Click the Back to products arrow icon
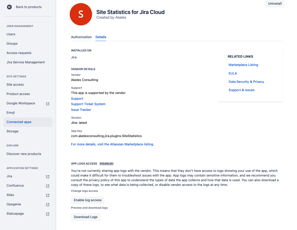Screen dimensions: 297x230 9,7
